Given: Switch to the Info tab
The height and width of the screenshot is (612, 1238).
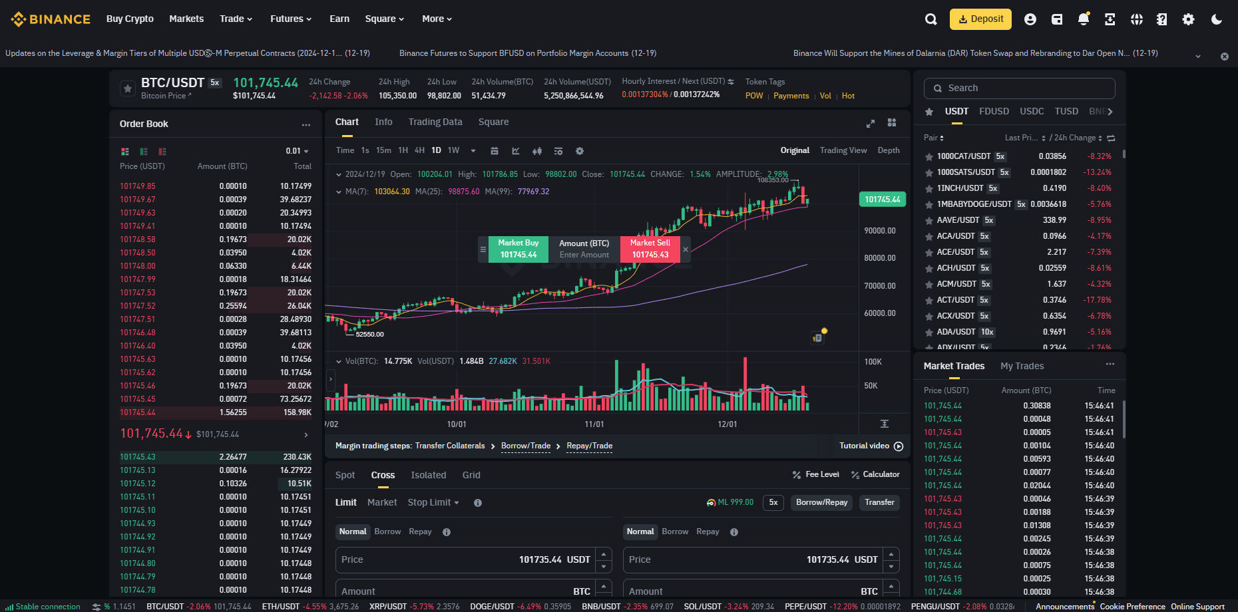Looking at the screenshot, I should coord(383,122).
